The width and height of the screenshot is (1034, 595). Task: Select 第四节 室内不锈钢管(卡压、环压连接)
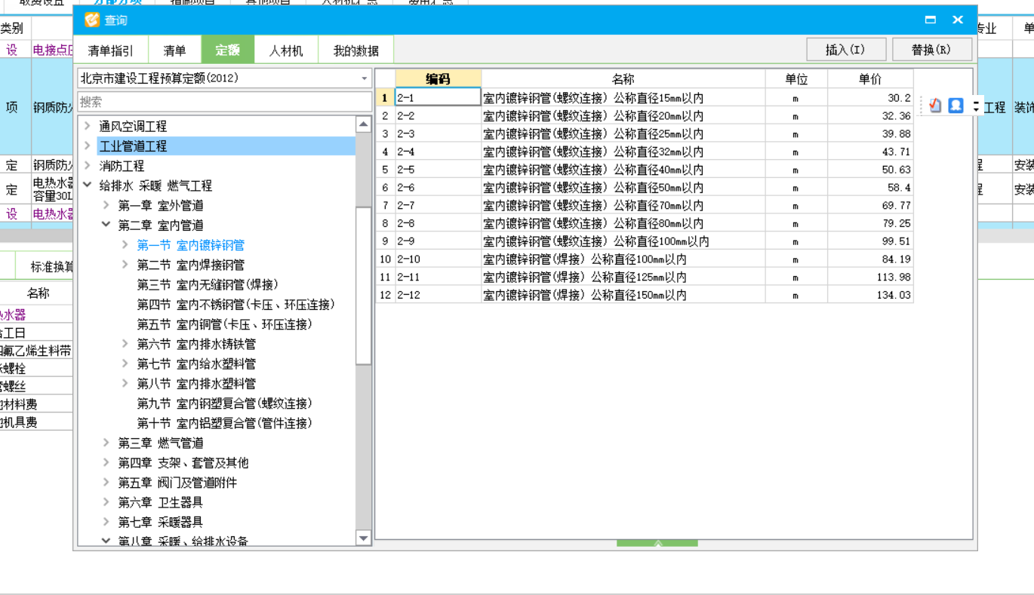(x=235, y=304)
